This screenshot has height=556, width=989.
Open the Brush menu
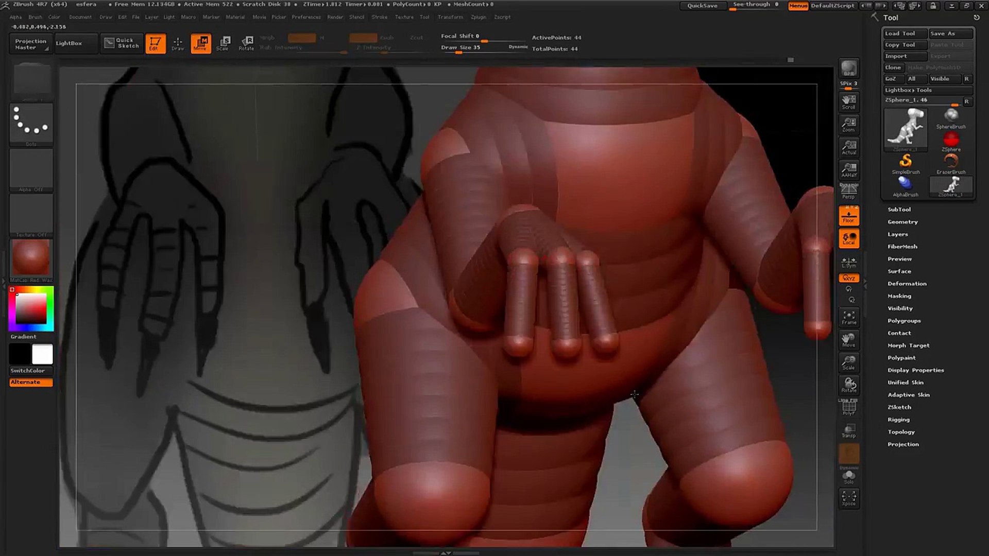[35, 17]
